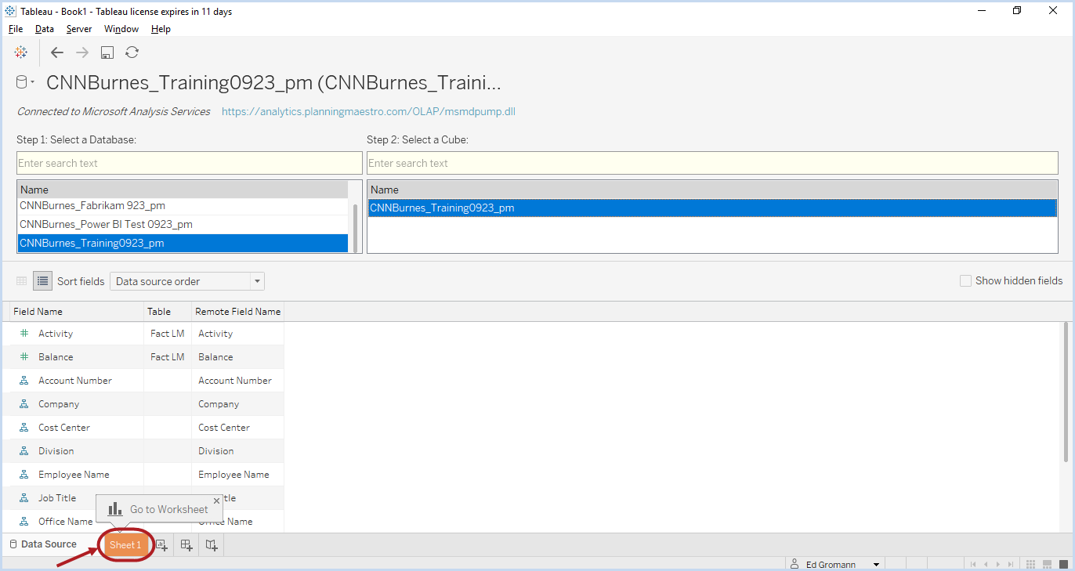Open the Ed Gromann user dropdown arrow
This screenshot has height=571, width=1075.
876,564
